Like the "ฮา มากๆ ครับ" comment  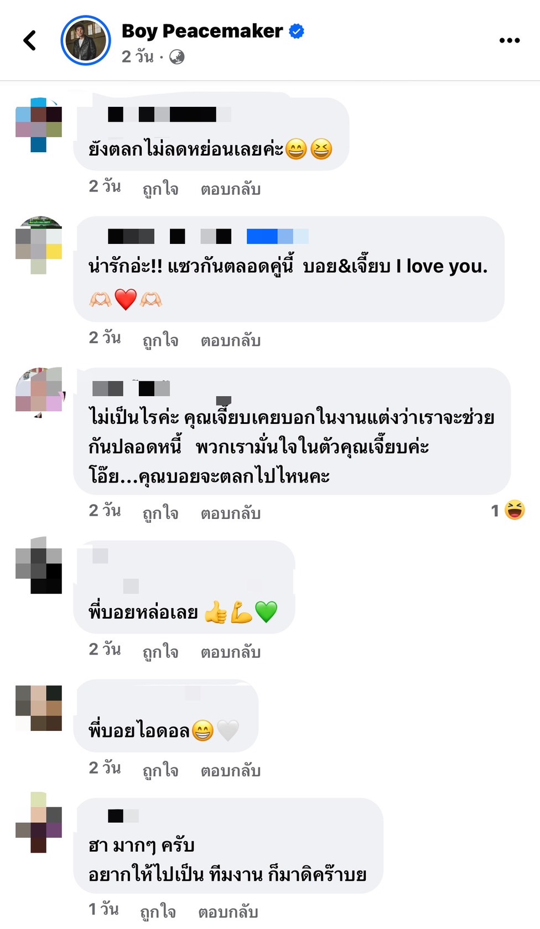tap(158, 911)
